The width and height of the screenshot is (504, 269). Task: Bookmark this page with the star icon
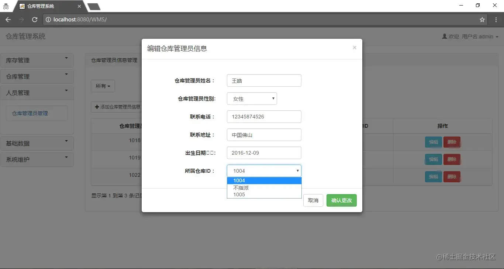point(482,20)
